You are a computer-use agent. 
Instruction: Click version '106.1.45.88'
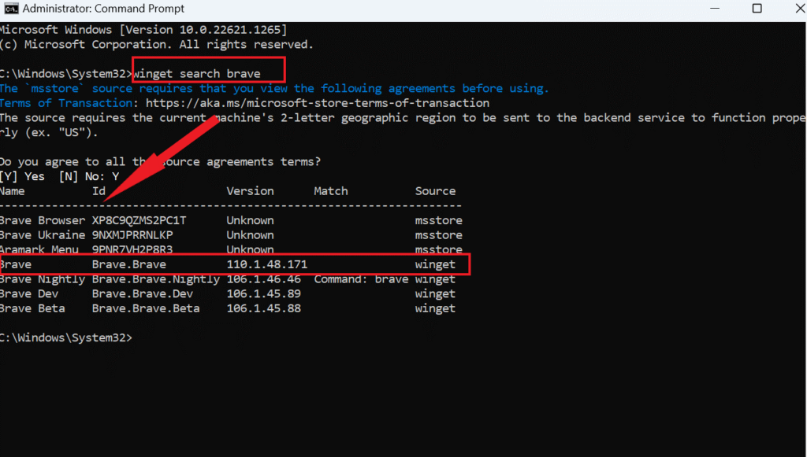click(x=263, y=308)
